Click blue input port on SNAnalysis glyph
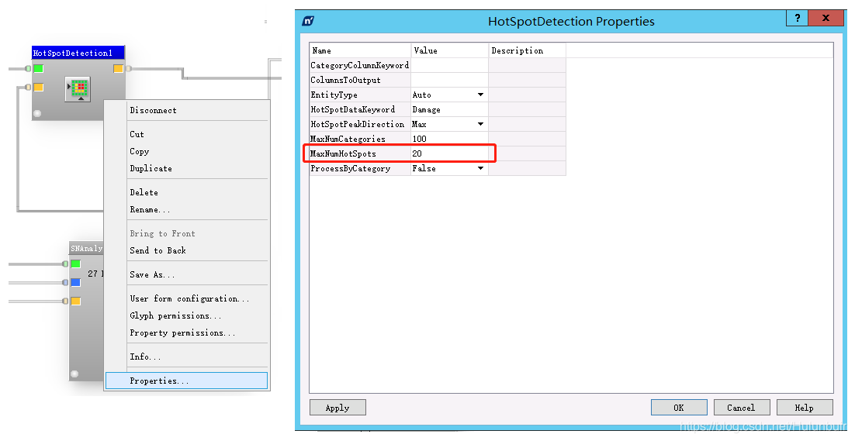Image resolution: width=855 pixels, height=441 pixels. (x=76, y=283)
